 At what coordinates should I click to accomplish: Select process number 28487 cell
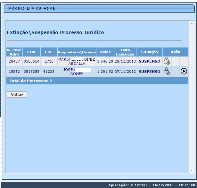pyautogui.click(x=14, y=61)
